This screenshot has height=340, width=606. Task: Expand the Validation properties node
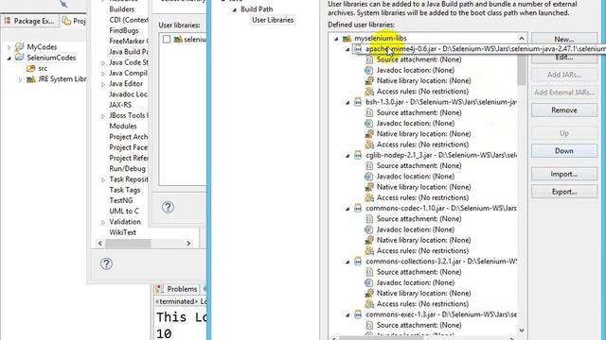pos(103,223)
